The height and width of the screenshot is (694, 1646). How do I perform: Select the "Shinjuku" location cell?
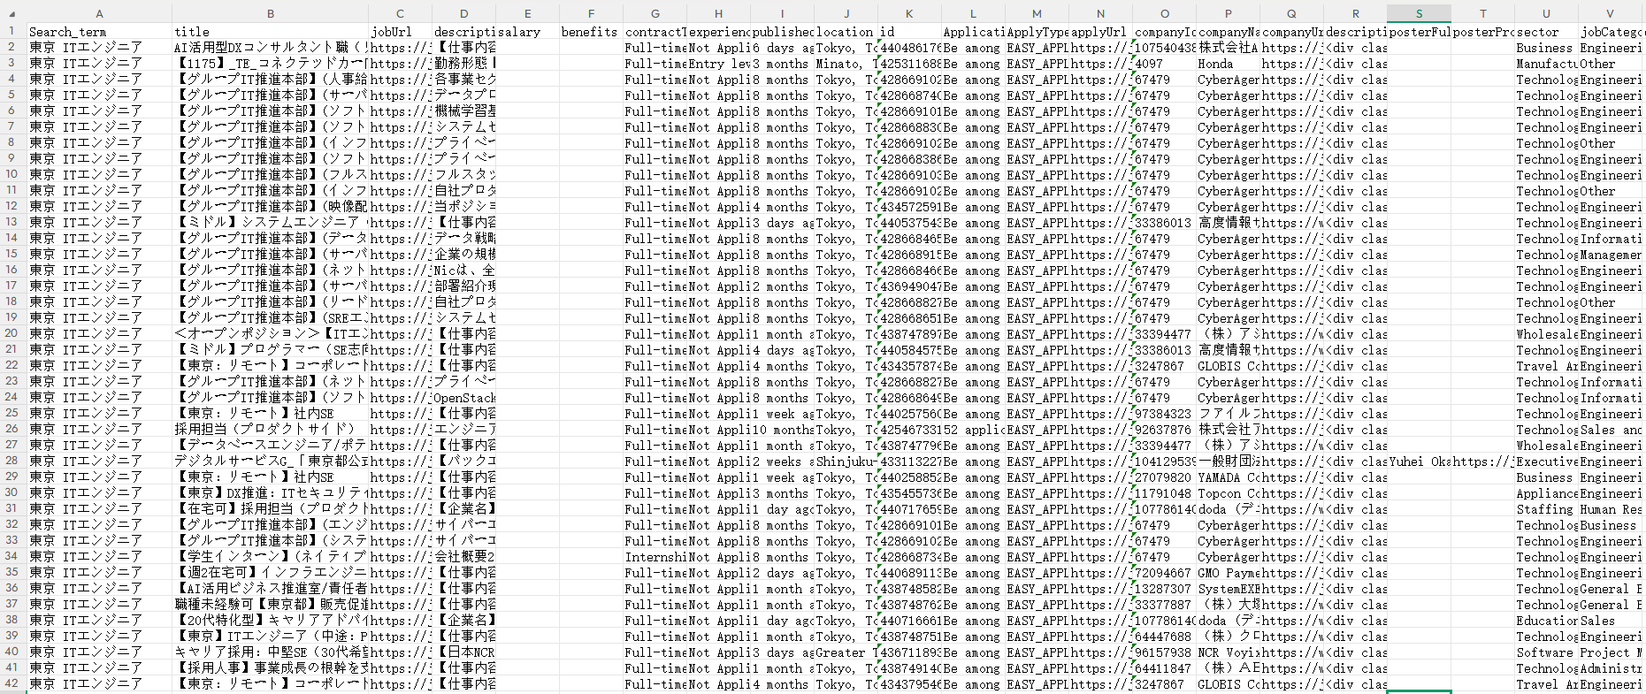point(846,461)
